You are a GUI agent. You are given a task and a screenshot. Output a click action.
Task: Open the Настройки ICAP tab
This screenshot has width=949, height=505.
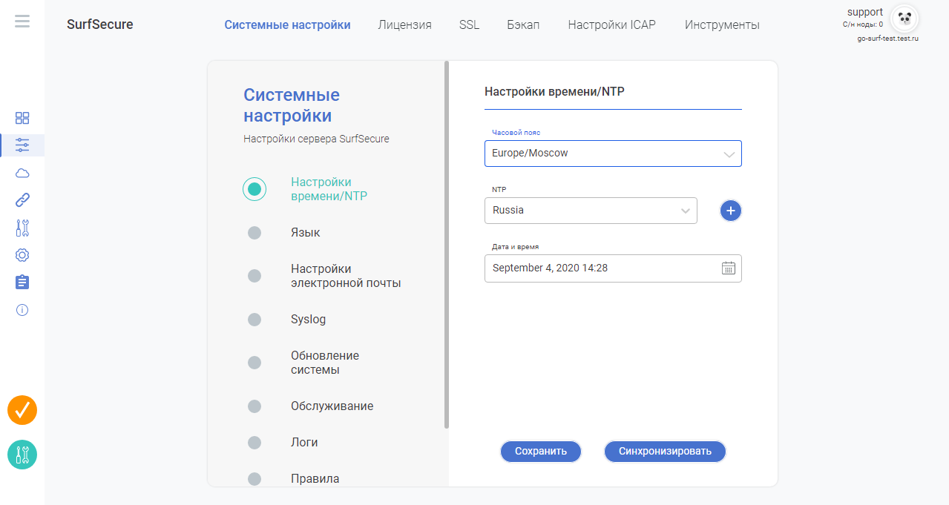coord(611,24)
